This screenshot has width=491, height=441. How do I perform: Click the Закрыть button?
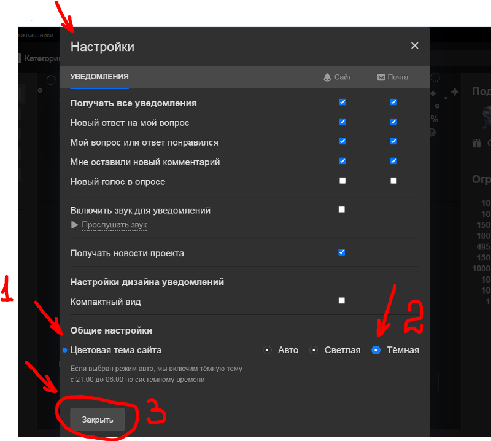pos(98,420)
